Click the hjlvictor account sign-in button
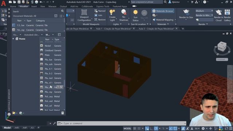The image size is (233, 131). (x=174, y=2)
